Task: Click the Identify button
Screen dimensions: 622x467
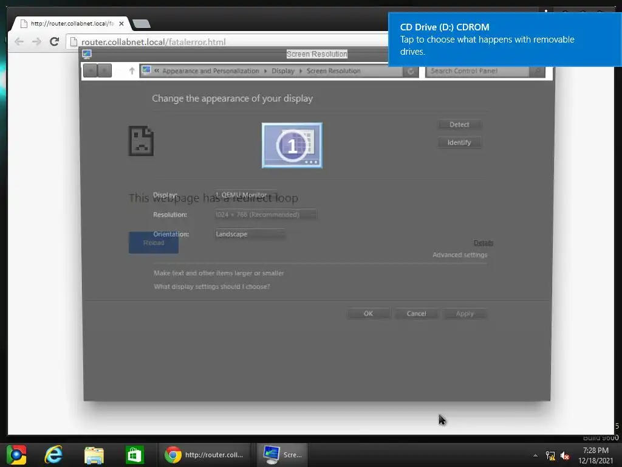Action: [x=459, y=142]
